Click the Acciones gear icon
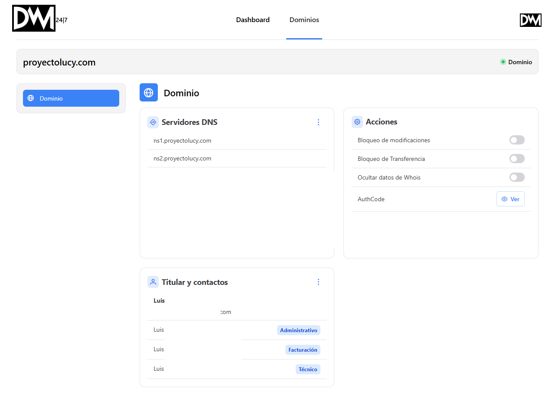The height and width of the screenshot is (415, 555). (x=357, y=122)
